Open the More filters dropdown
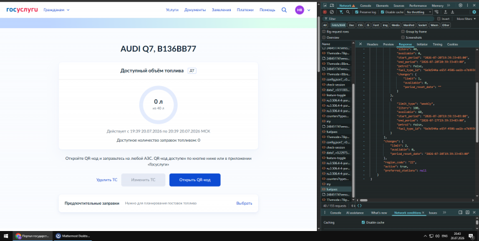 466,19
